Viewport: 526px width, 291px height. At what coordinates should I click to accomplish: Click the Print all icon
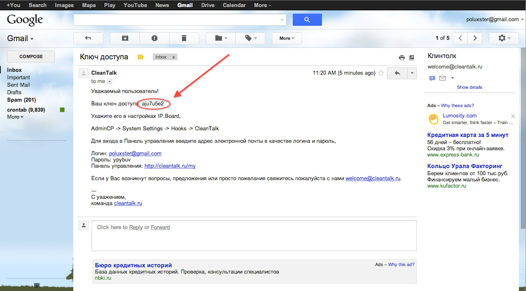pyautogui.click(x=402, y=57)
